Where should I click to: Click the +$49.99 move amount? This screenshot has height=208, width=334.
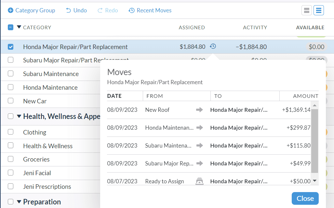tap(300, 163)
